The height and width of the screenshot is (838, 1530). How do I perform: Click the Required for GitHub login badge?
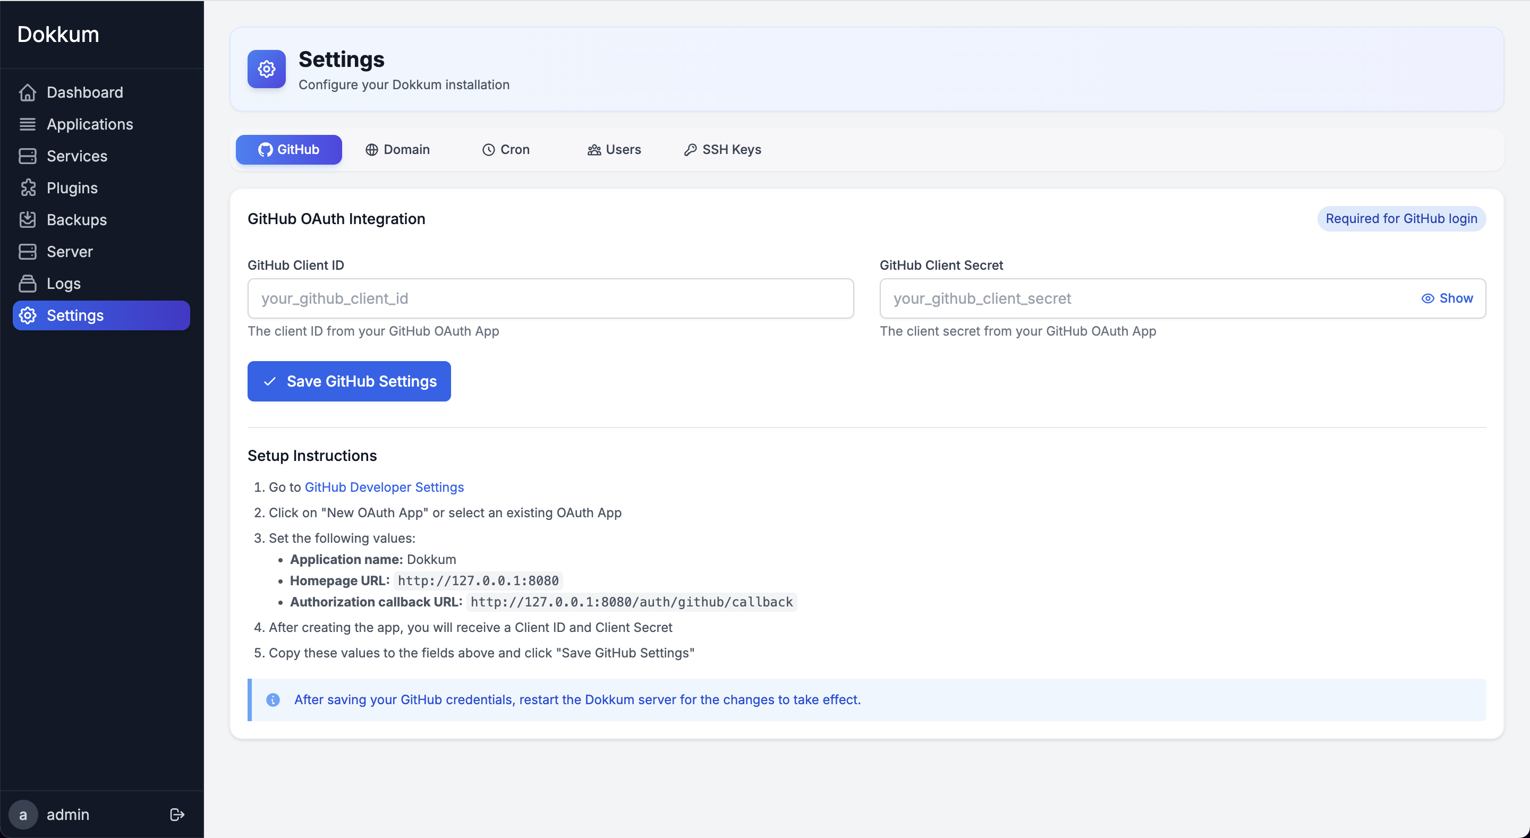(x=1401, y=219)
